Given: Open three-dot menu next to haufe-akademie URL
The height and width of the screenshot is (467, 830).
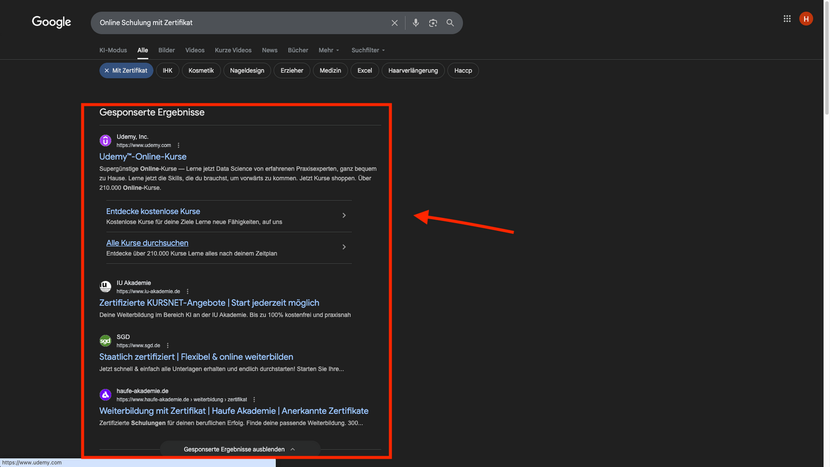Looking at the screenshot, I should click(x=254, y=399).
